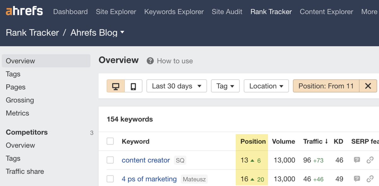This screenshot has height=186, width=379.
Task: Select Overview in the sidebar
Action: 46,61
